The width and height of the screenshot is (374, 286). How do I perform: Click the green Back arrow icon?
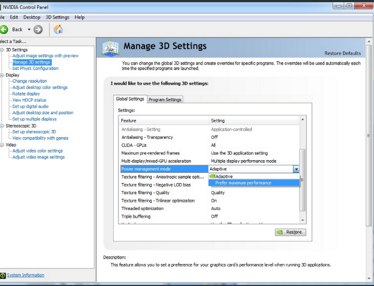click(4, 30)
